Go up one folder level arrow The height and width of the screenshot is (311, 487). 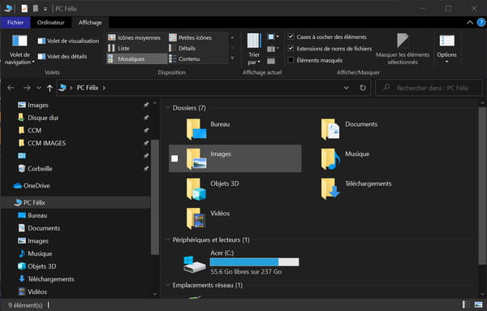(50, 88)
